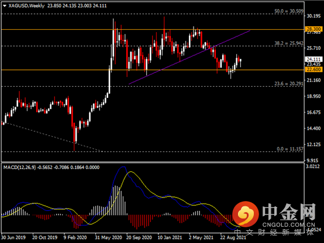Click the orange swirl CNGOLD logo icon
Viewport: 324px width, 243px height.
(x=246, y=214)
